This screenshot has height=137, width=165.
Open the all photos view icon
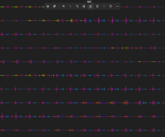click(x=48, y=6)
